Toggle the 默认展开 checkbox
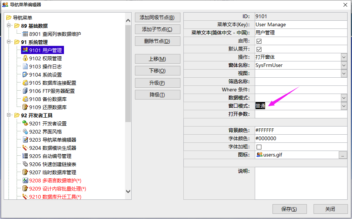The image size is (352, 219). coord(259,49)
